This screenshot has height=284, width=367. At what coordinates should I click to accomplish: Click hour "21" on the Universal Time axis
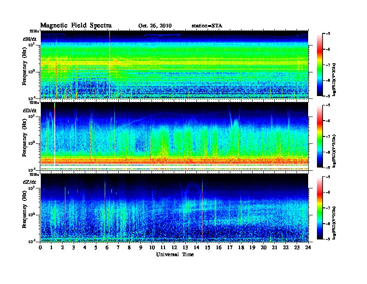[274, 247]
